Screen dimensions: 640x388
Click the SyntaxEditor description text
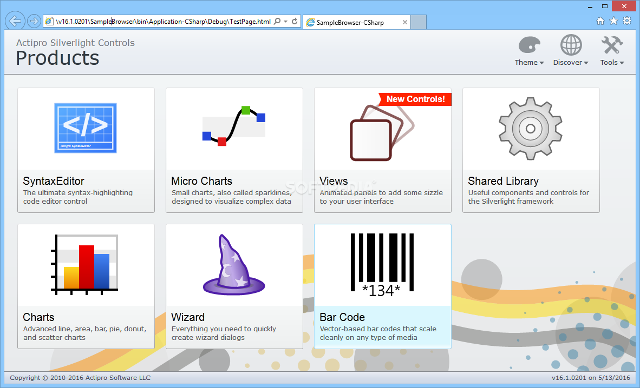[77, 197]
